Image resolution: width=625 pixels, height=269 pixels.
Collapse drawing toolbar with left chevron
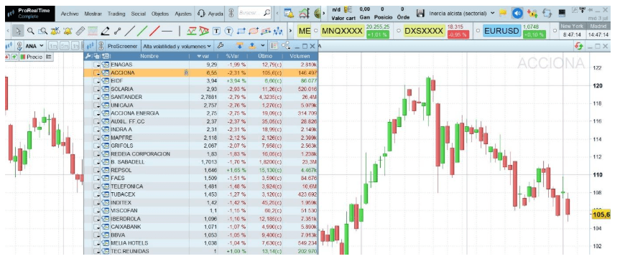(x=9, y=31)
